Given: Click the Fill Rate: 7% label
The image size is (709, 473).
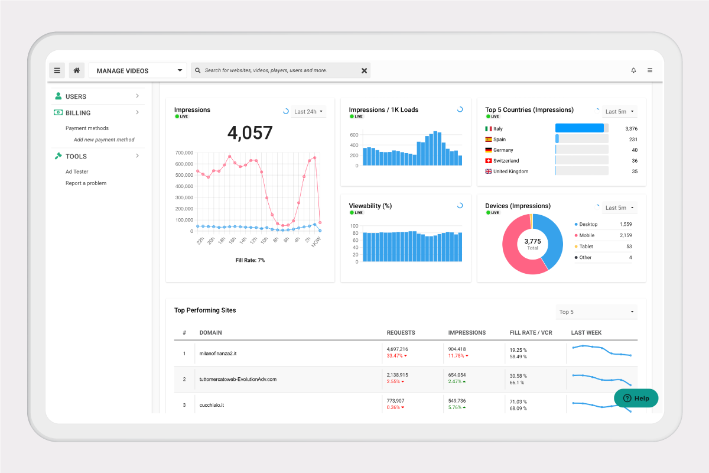Looking at the screenshot, I should tap(250, 260).
